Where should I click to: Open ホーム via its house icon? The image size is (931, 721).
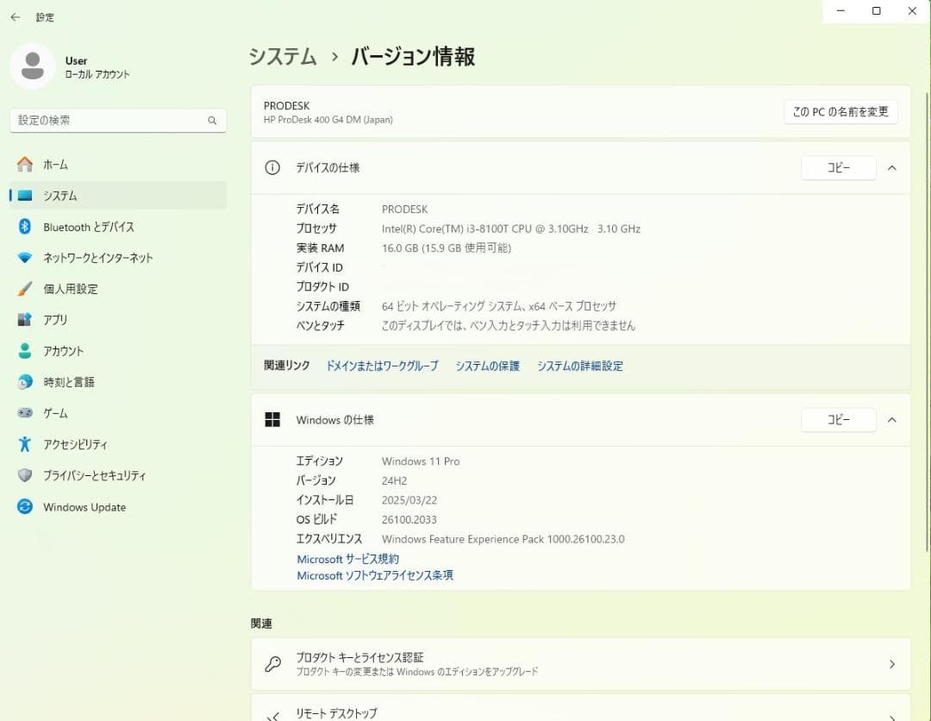click(25, 165)
